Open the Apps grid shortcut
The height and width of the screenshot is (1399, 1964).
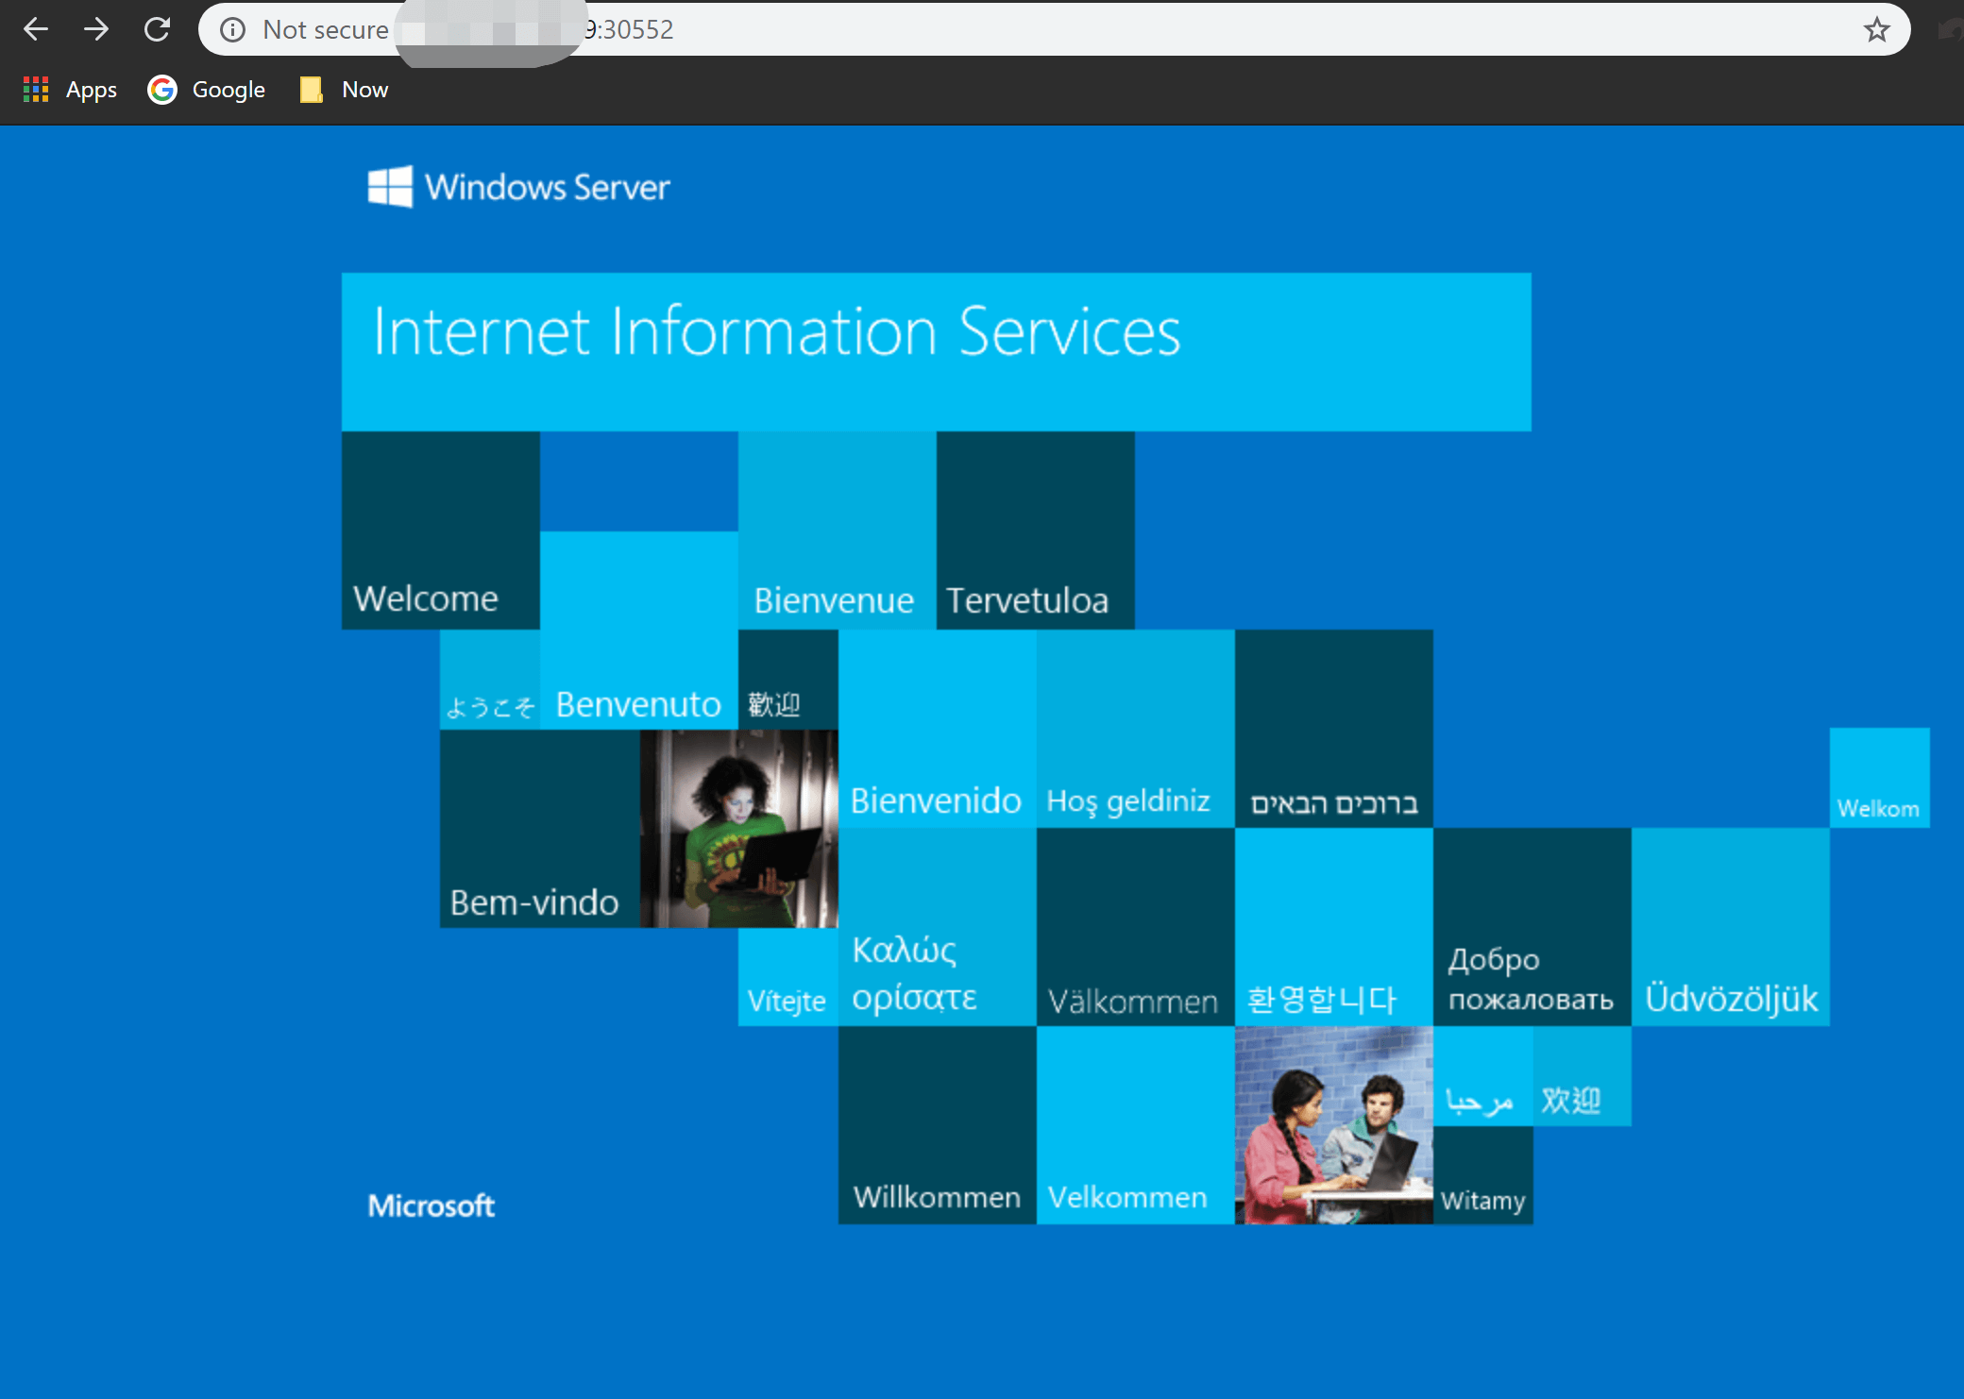(70, 90)
